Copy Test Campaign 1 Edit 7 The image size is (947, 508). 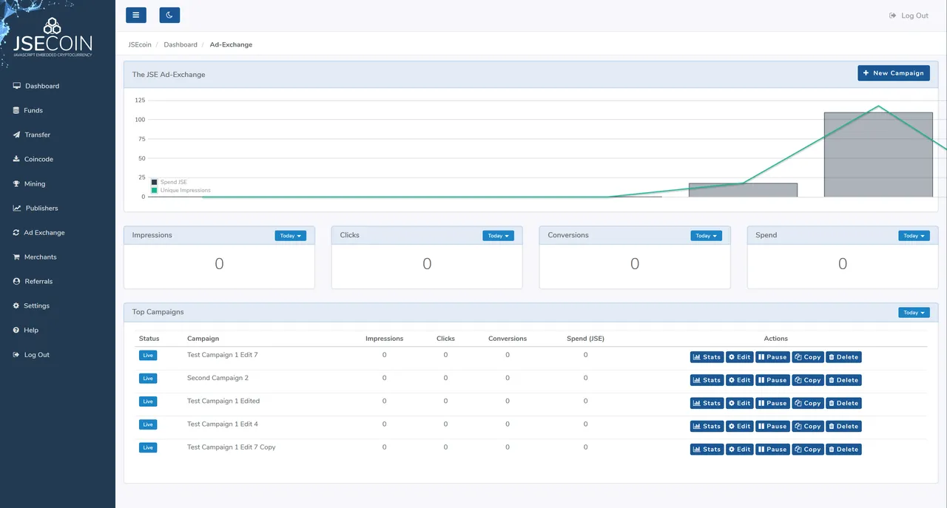click(808, 357)
